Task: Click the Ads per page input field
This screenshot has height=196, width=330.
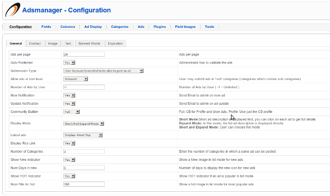Action: 84,54
